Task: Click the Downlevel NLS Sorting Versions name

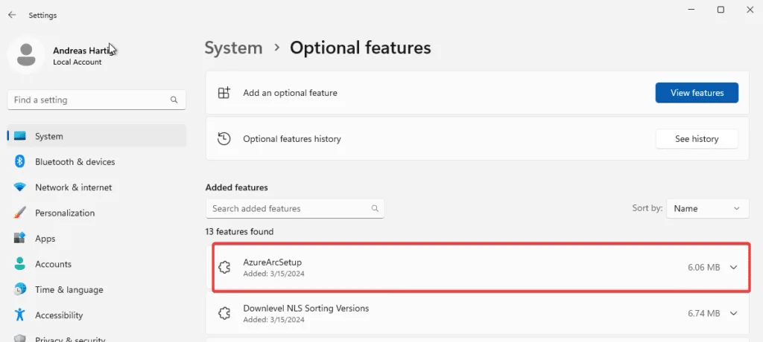Action: point(306,309)
